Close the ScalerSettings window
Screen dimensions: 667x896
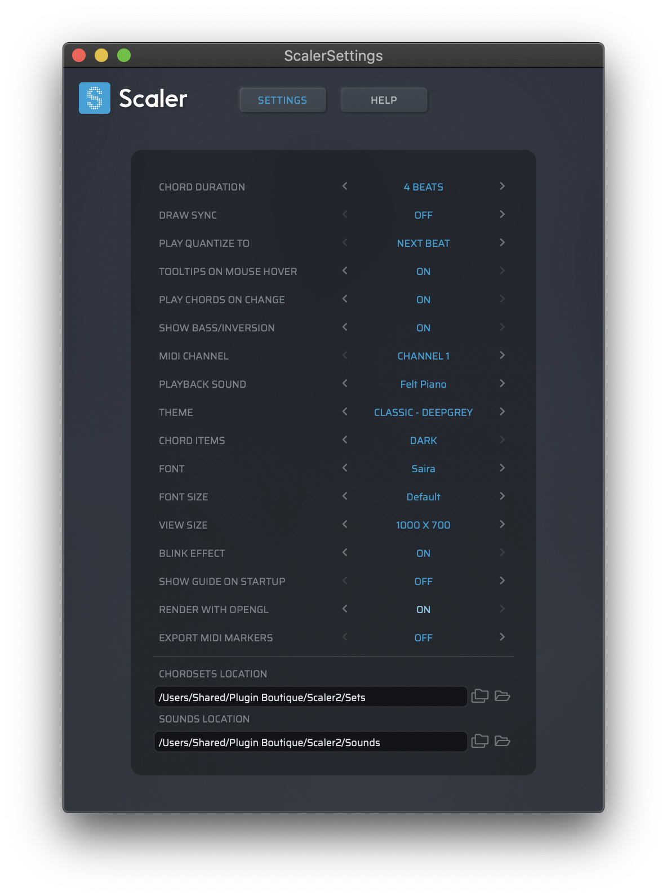tap(79, 55)
